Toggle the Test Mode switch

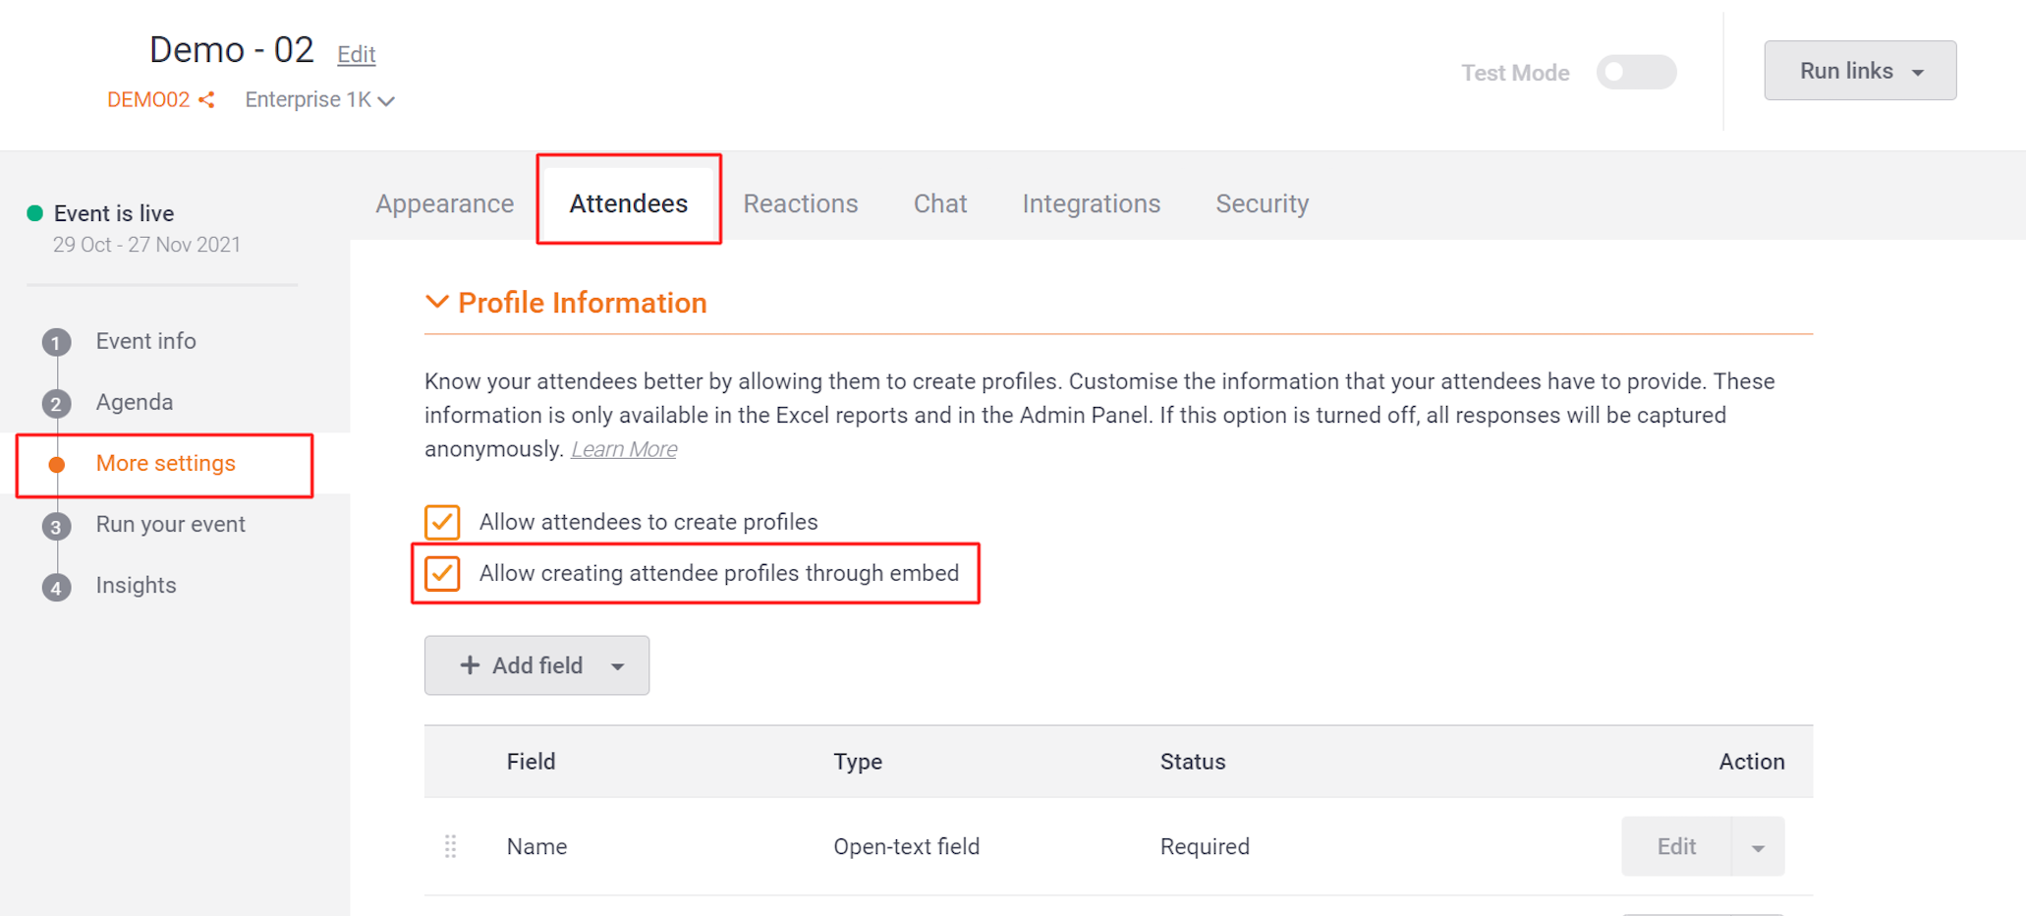click(1636, 72)
